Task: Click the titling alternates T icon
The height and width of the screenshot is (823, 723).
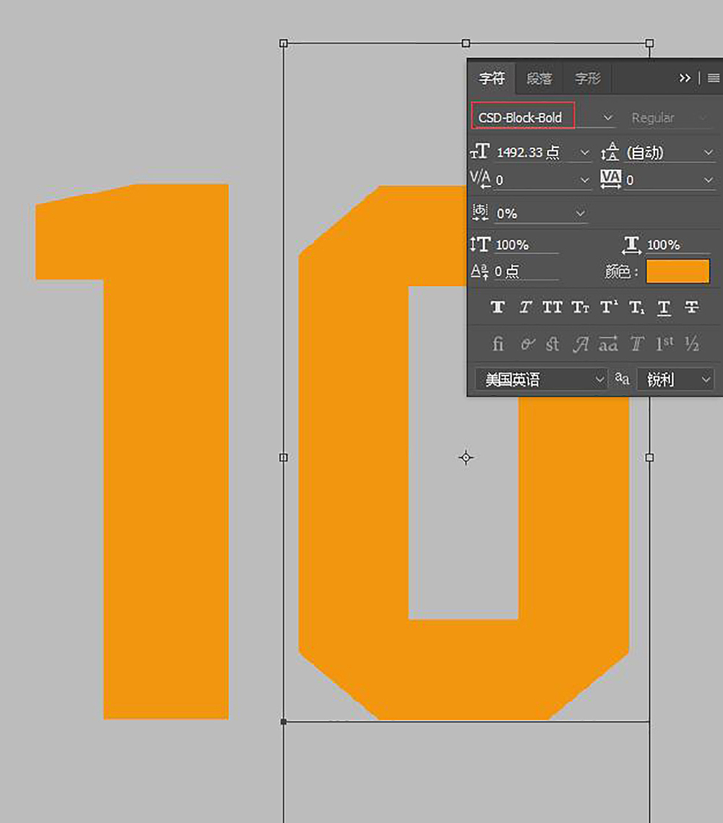Action: tap(637, 345)
